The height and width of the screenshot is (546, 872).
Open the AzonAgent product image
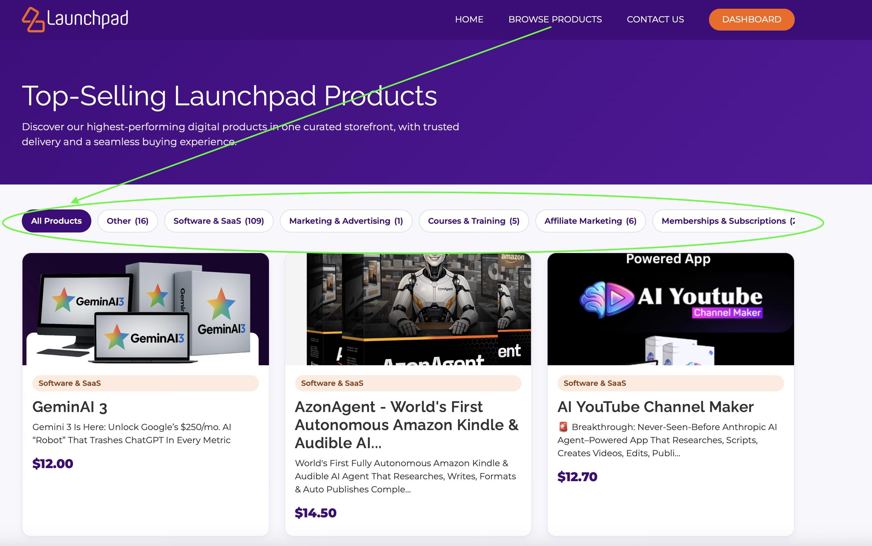point(408,309)
